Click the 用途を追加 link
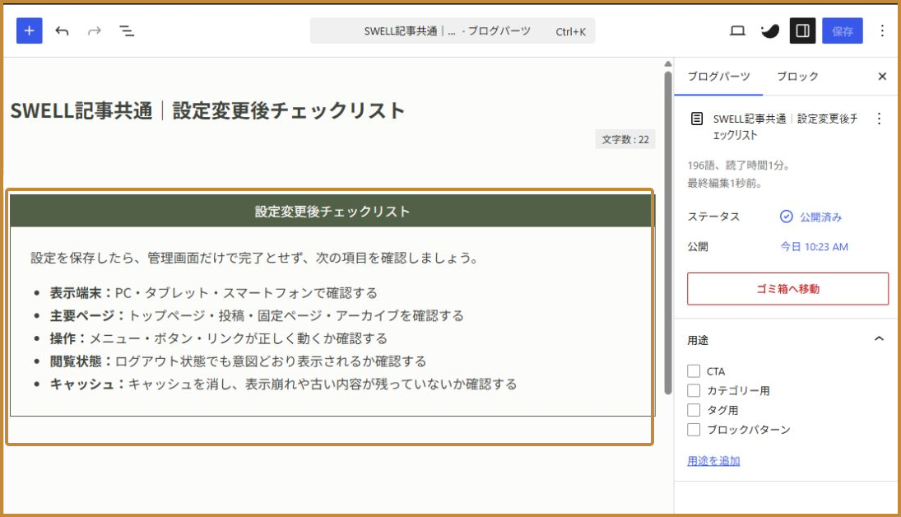901x517 pixels. [713, 461]
